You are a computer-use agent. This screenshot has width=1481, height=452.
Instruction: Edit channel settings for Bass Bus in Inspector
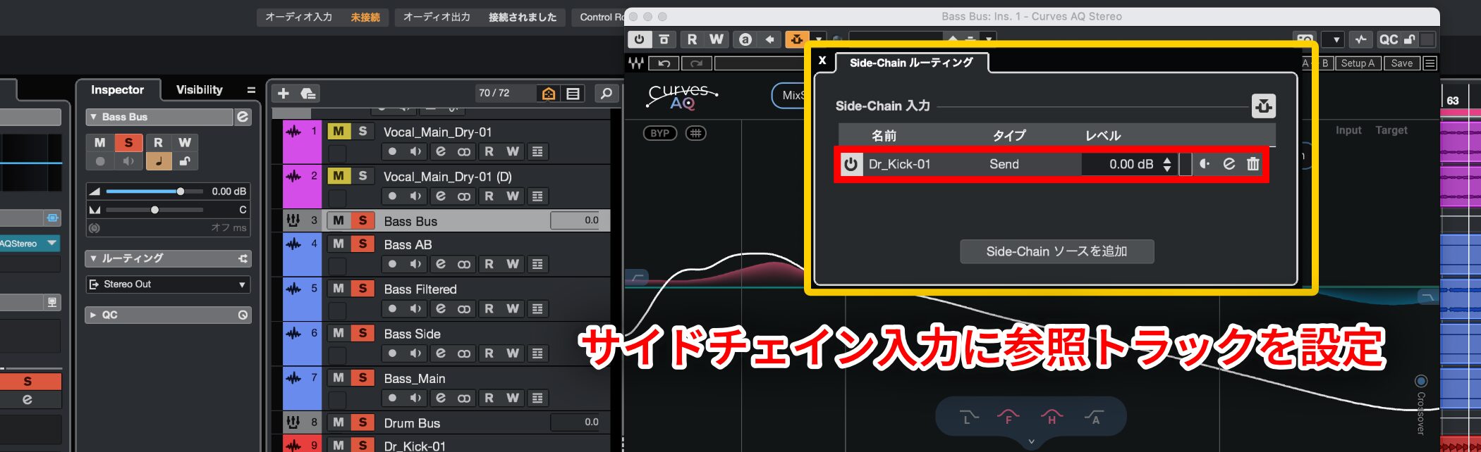(243, 117)
